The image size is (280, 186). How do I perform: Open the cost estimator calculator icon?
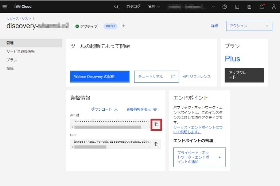[249, 7]
